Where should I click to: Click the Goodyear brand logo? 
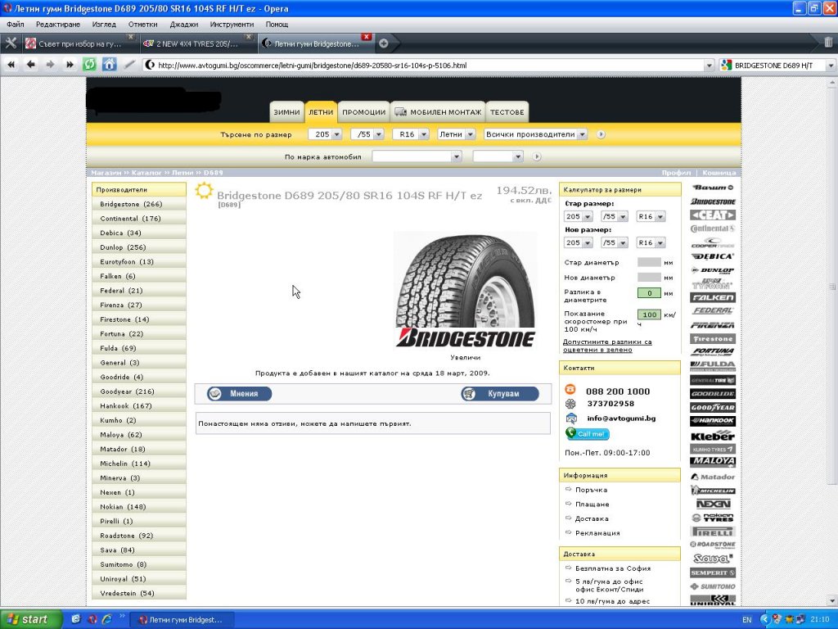(713, 407)
